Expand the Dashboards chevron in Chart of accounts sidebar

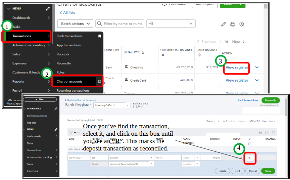[x=49, y=18]
